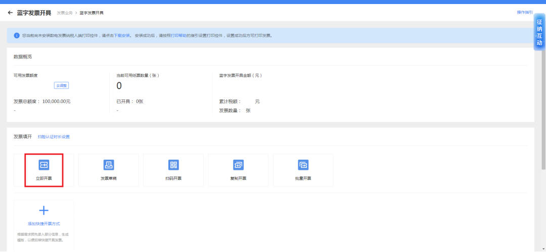This screenshot has width=546, height=252.
Task: Click the 发票草稿 label
Action: pyautogui.click(x=109, y=178)
